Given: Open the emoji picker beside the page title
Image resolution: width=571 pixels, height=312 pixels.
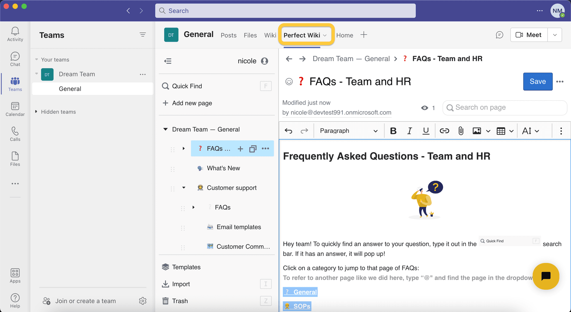Looking at the screenshot, I should [289, 82].
